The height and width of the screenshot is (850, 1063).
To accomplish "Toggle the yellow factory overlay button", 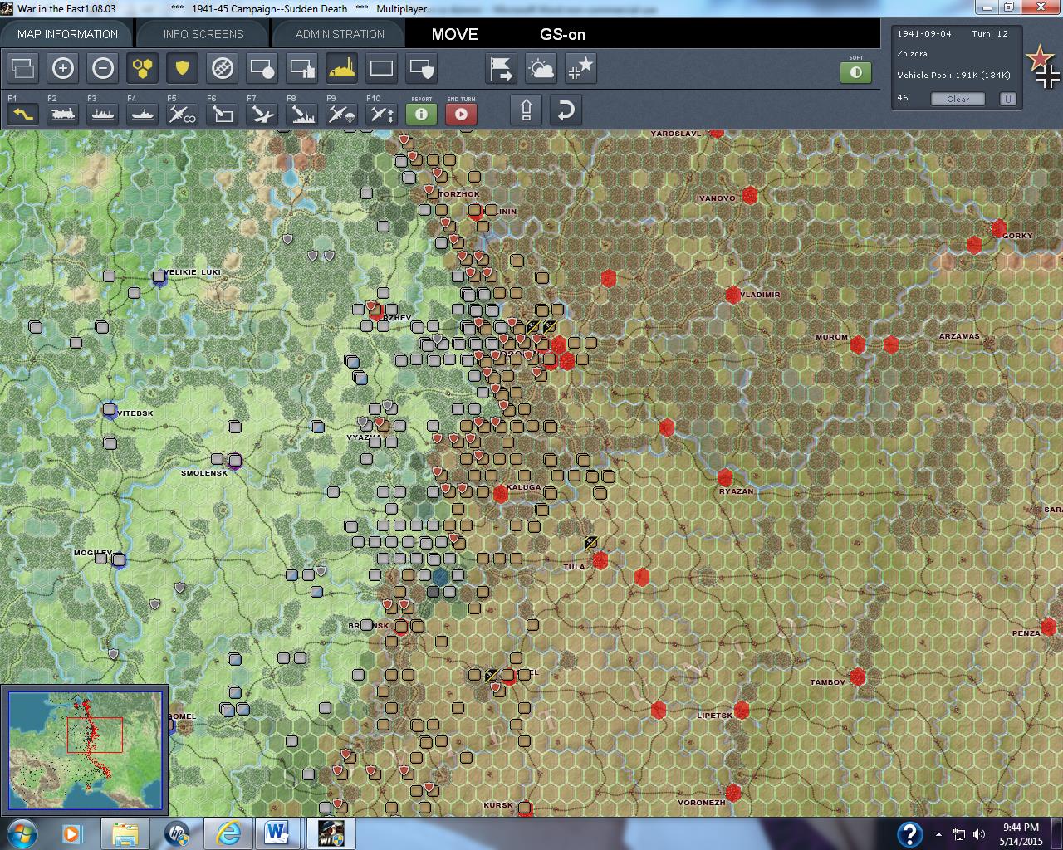I will [x=342, y=68].
